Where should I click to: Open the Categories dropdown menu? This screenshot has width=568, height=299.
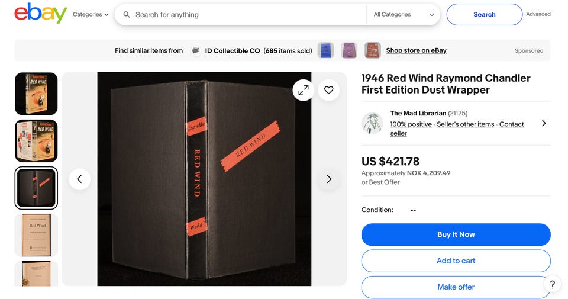coord(91,15)
